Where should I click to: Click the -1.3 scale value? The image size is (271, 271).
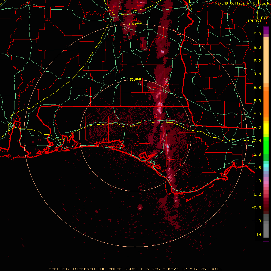256,221
